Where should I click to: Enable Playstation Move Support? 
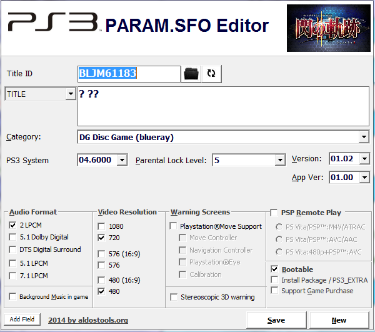[x=173, y=226]
